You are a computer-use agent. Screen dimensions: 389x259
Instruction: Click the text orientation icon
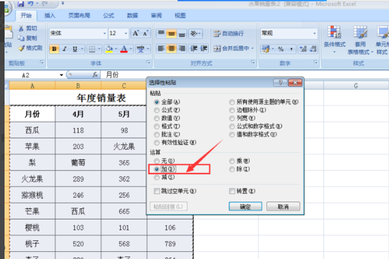194,34
